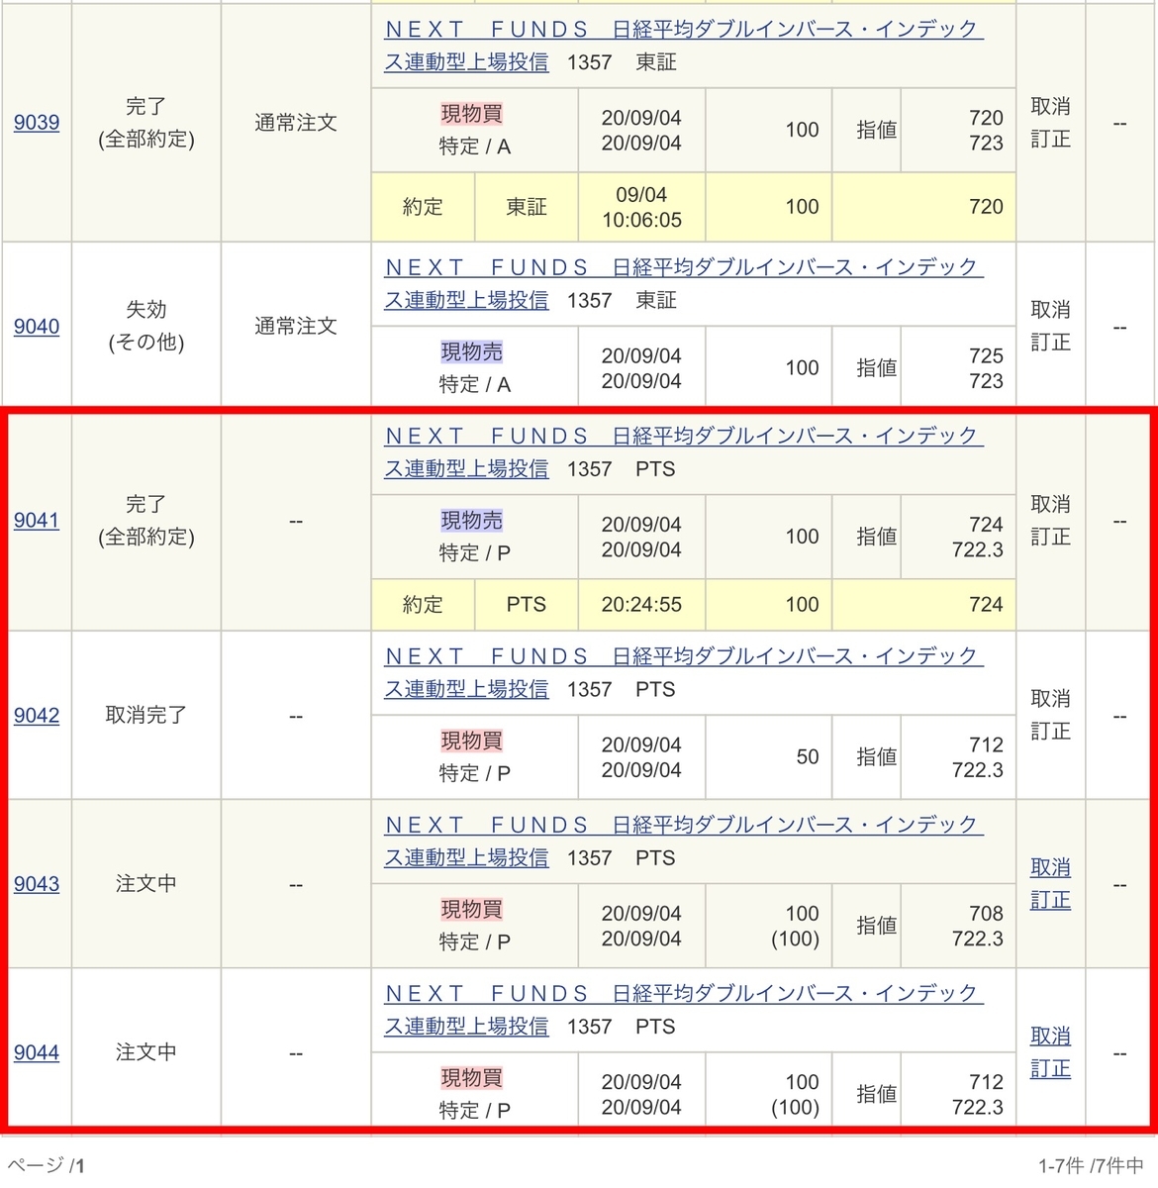Image resolution: width=1158 pixels, height=1188 pixels.
Task: Select 1-7件 /7件中 record count
Action: tap(1092, 1166)
